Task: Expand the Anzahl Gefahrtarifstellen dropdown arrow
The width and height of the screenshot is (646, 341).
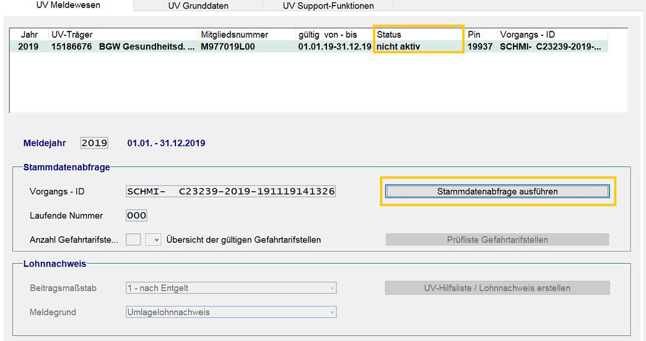Action: 155,240
